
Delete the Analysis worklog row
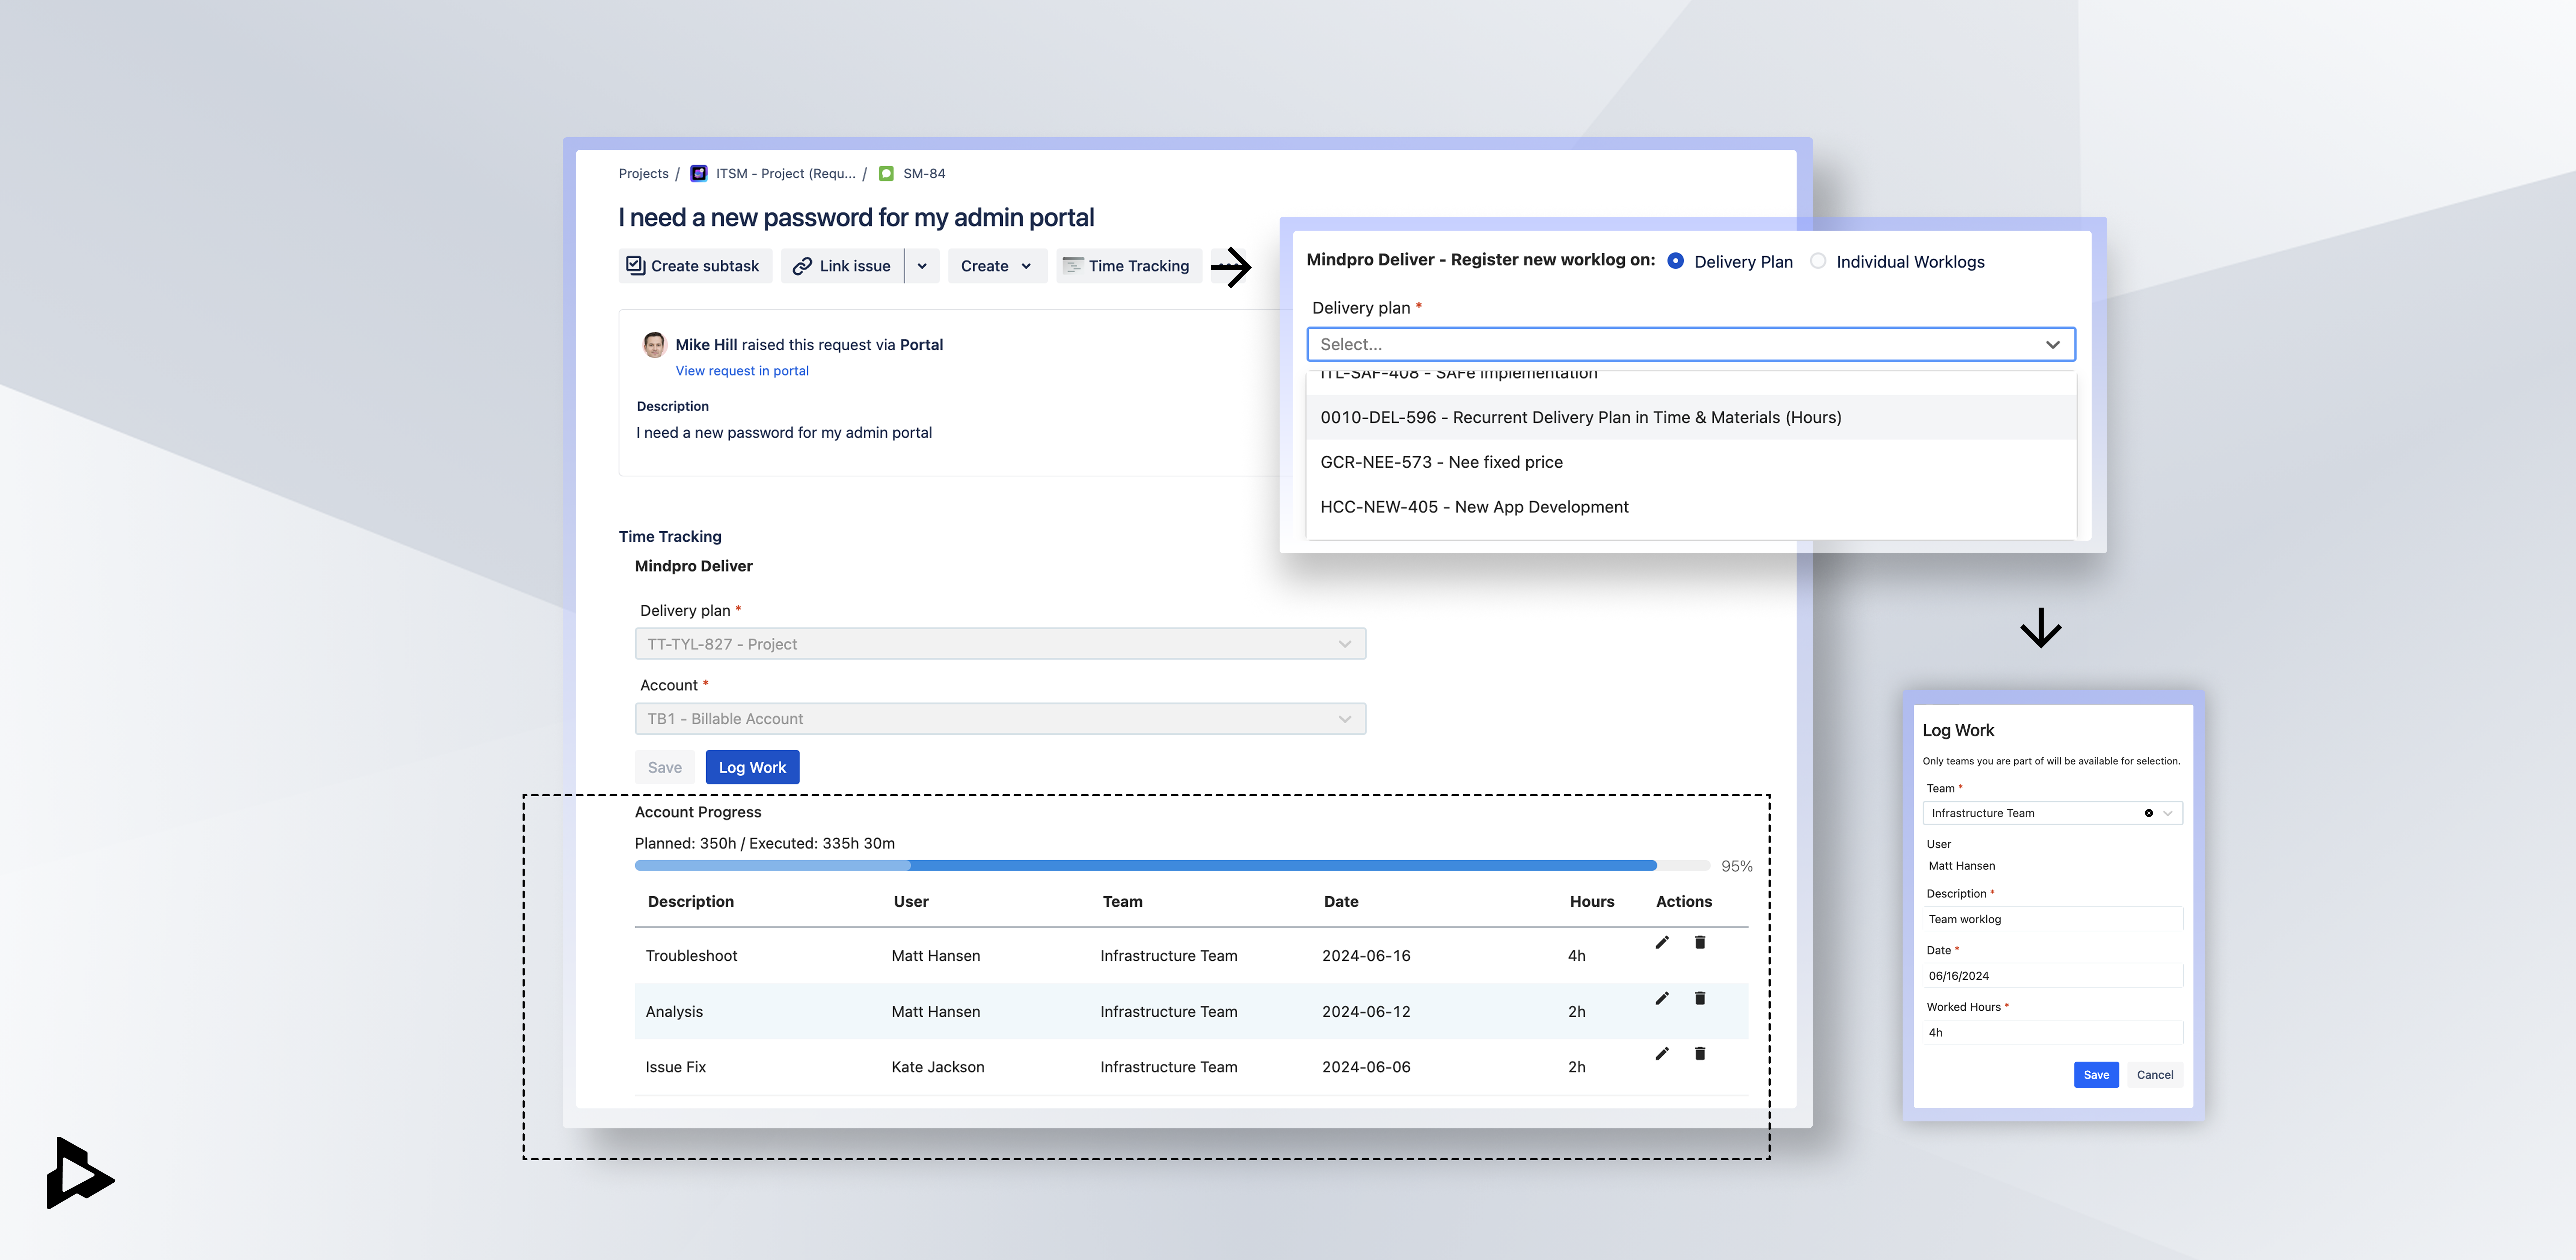[x=1700, y=998]
